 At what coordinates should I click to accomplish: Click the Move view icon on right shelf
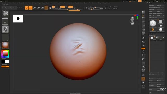click(143, 59)
